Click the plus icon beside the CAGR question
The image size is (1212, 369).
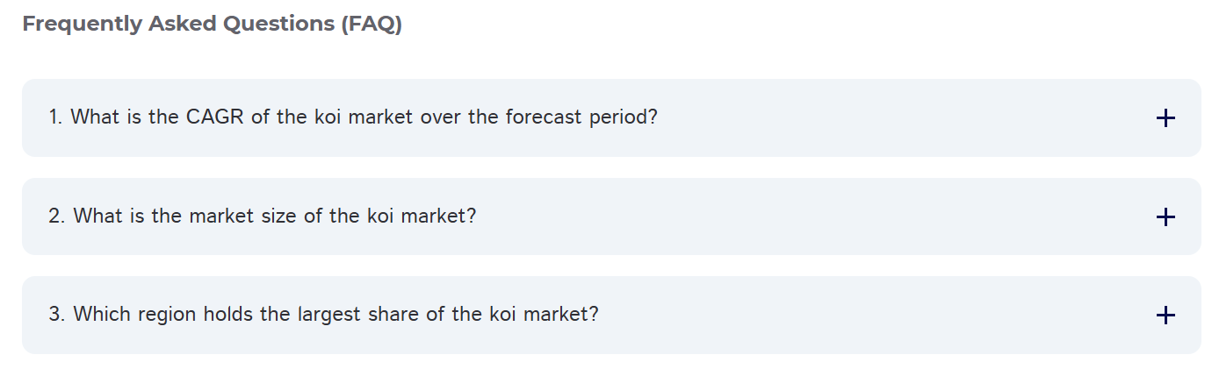point(1165,118)
